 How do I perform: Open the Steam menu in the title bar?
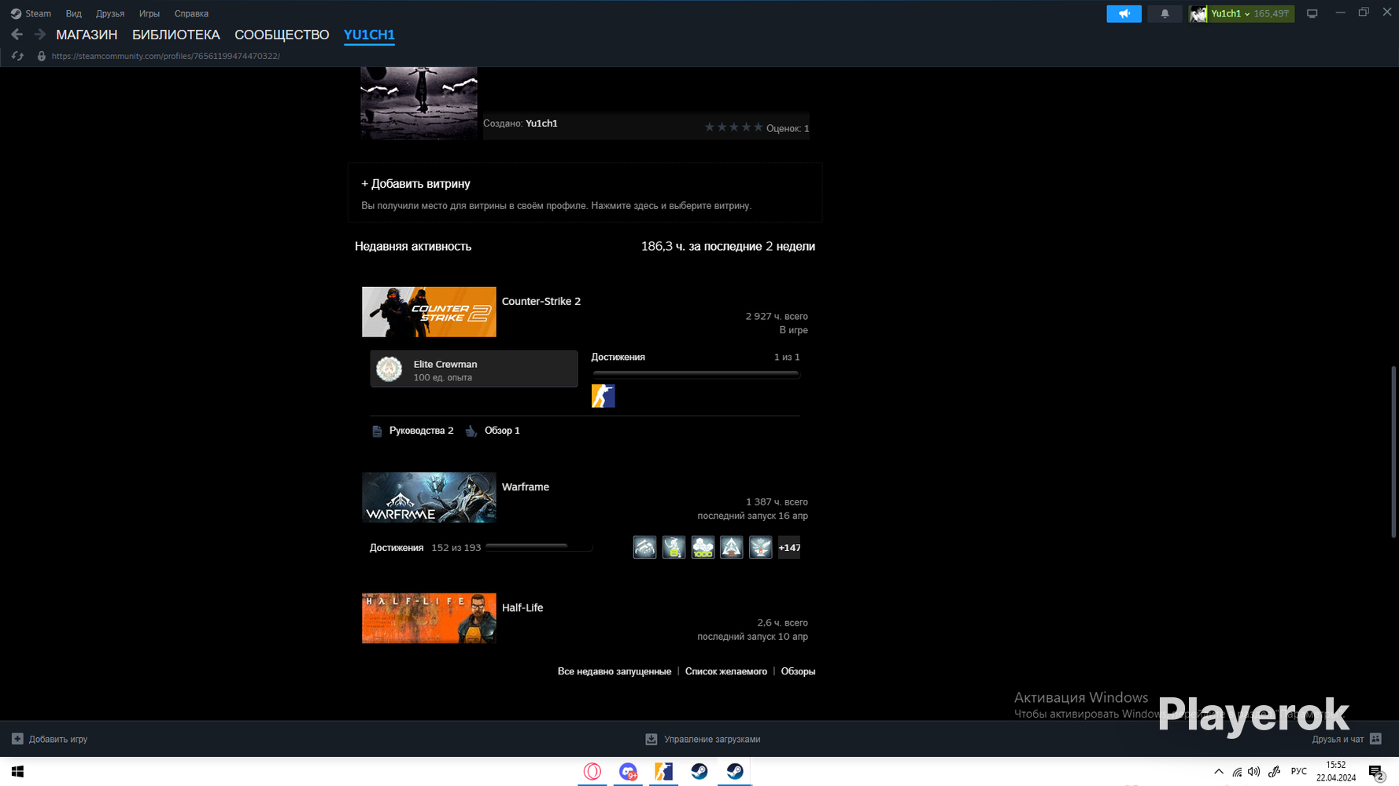(x=31, y=13)
